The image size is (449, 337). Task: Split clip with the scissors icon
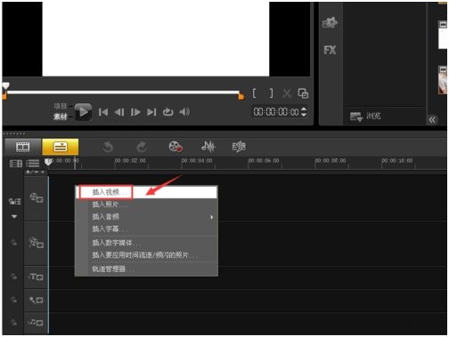(287, 93)
